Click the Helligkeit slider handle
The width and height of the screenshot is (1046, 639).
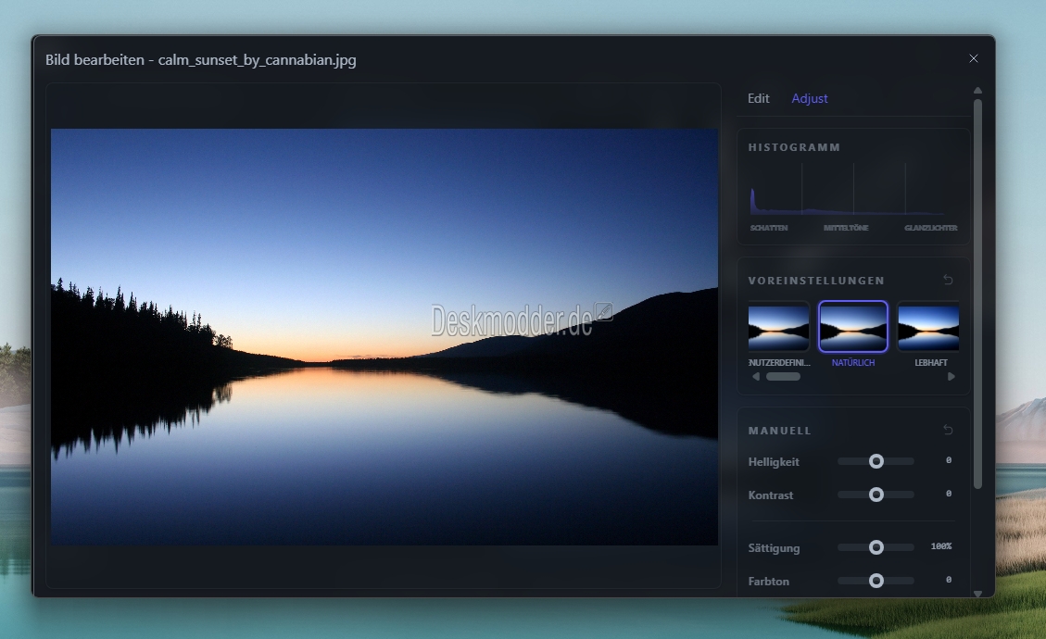[x=876, y=461]
